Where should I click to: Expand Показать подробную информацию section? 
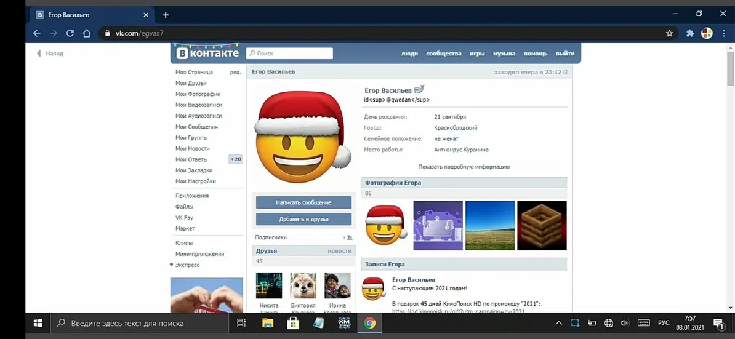[464, 167]
